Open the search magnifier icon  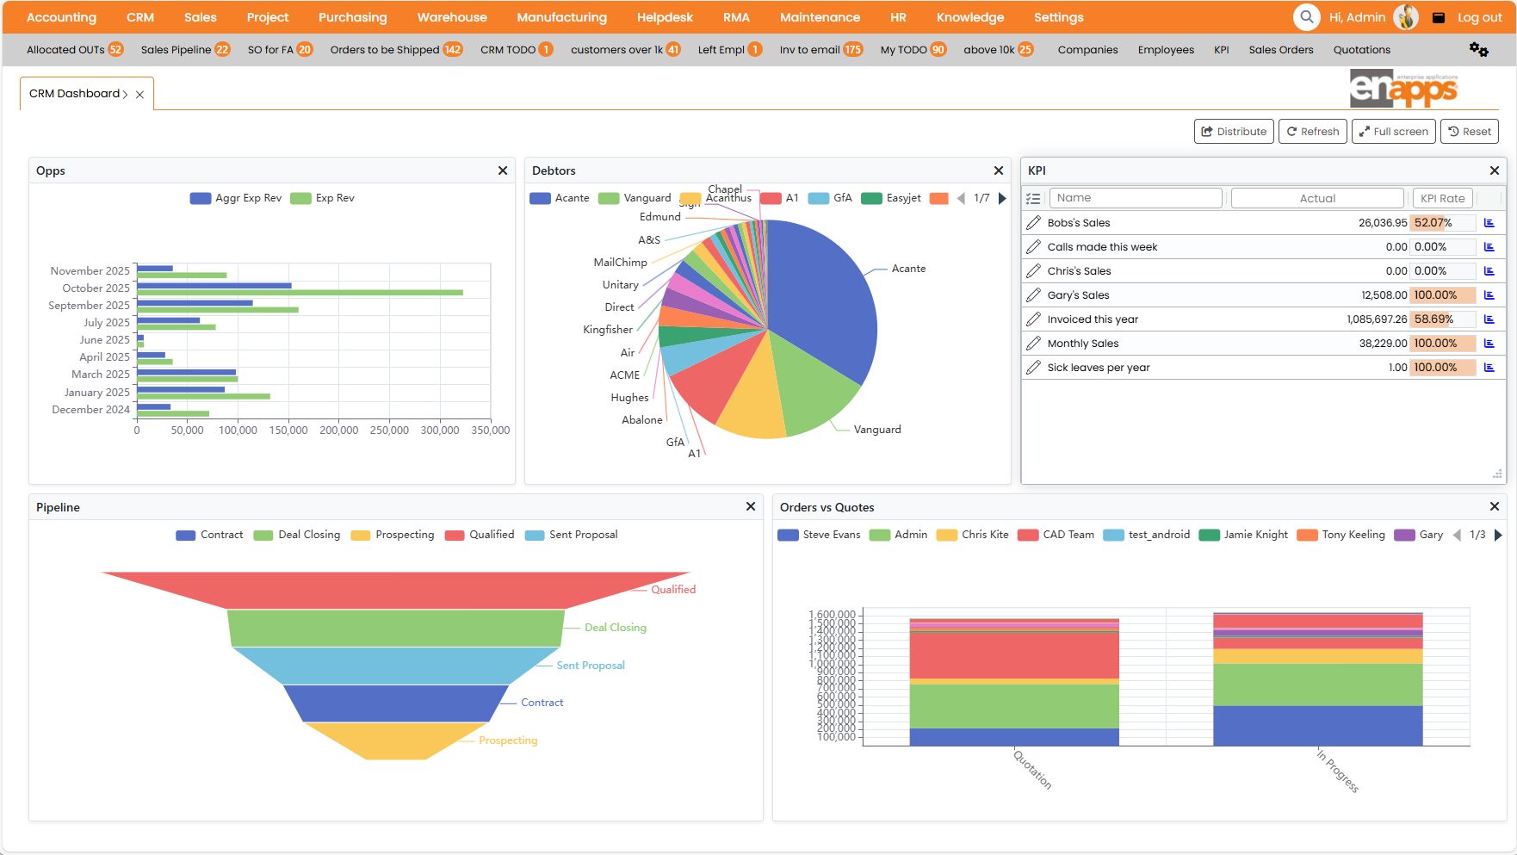tap(1306, 16)
